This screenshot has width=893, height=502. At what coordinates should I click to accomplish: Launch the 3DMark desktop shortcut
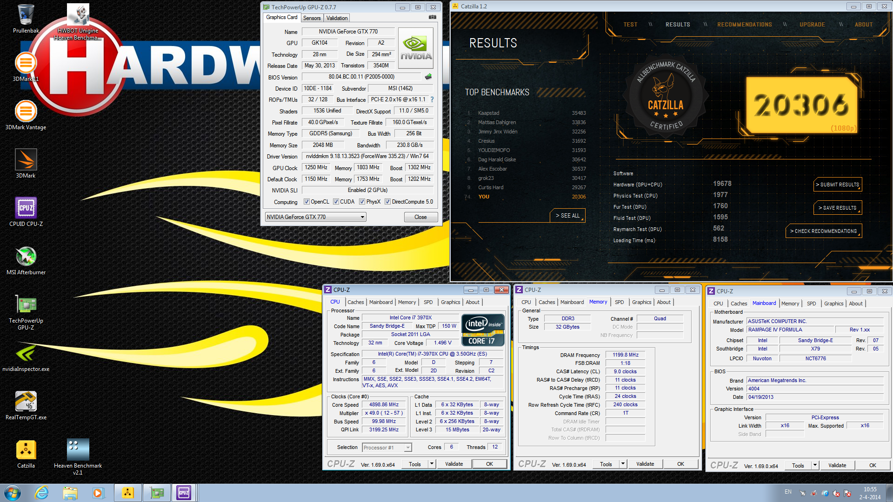[26, 164]
